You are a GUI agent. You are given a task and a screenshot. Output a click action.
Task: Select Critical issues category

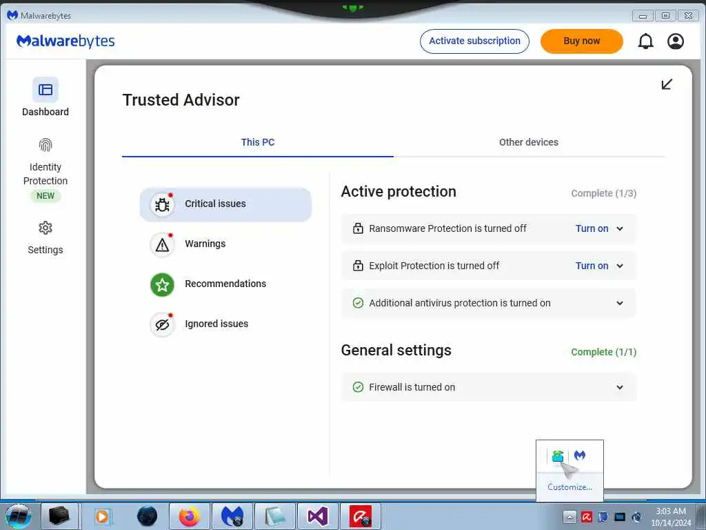[x=225, y=204]
